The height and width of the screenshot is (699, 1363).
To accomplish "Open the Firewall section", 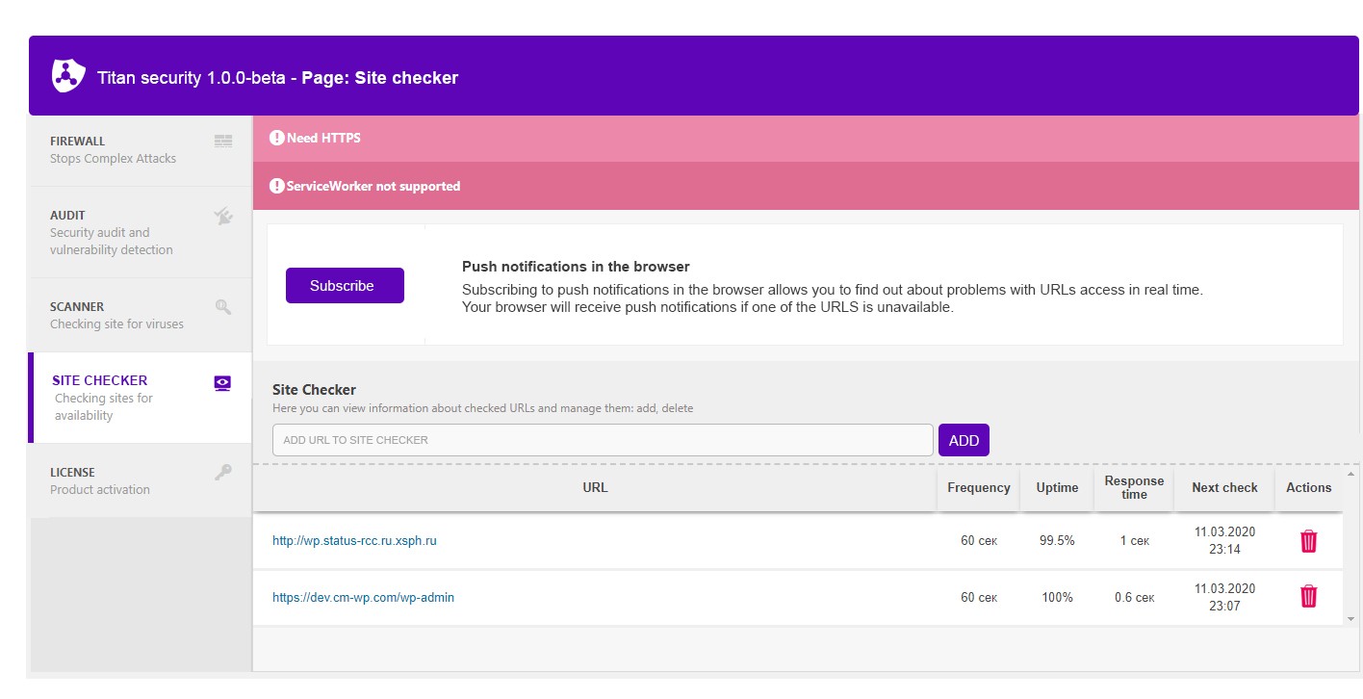I will pos(141,149).
